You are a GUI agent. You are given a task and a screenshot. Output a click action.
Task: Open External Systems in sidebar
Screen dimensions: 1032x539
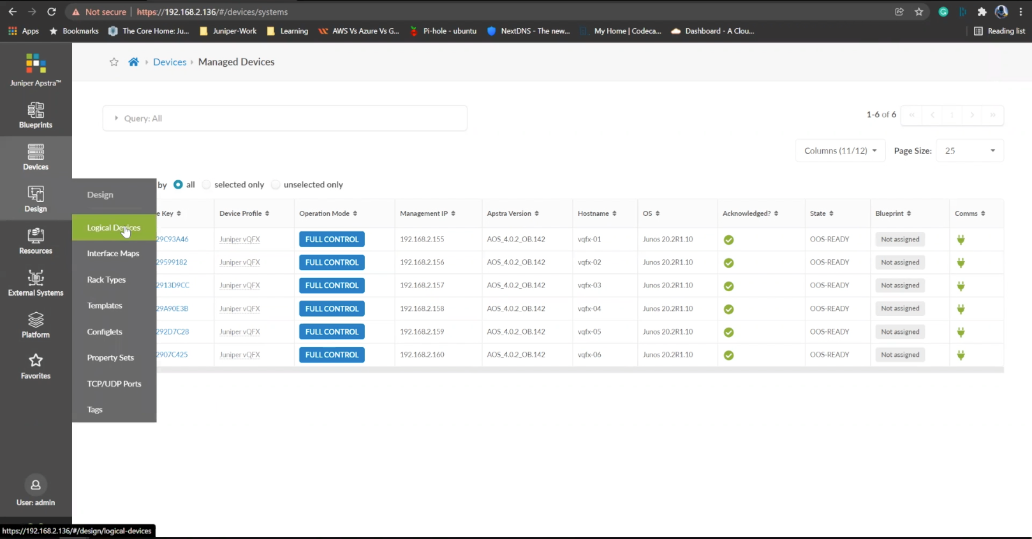click(x=36, y=284)
